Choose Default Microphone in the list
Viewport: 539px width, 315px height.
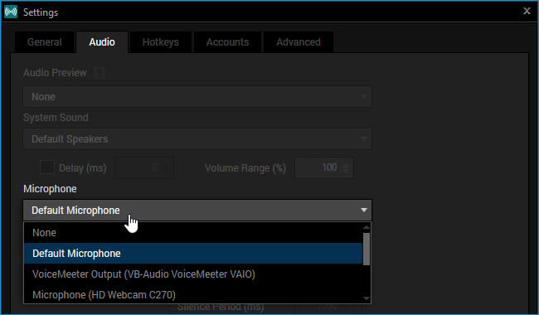(x=193, y=253)
